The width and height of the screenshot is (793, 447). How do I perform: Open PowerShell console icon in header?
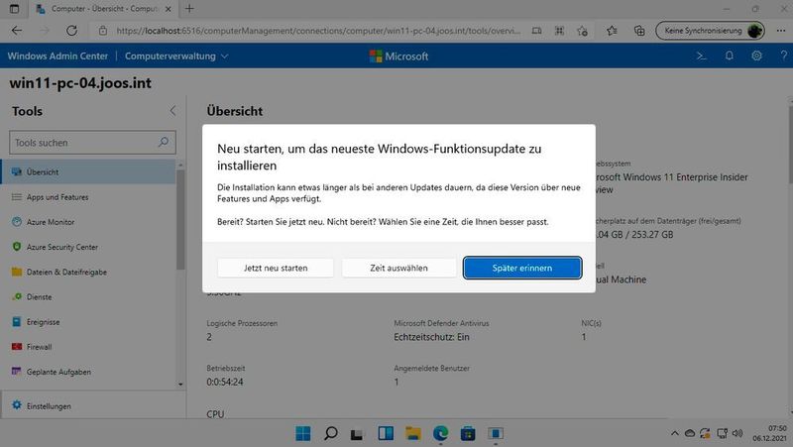pyautogui.click(x=702, y=56)
